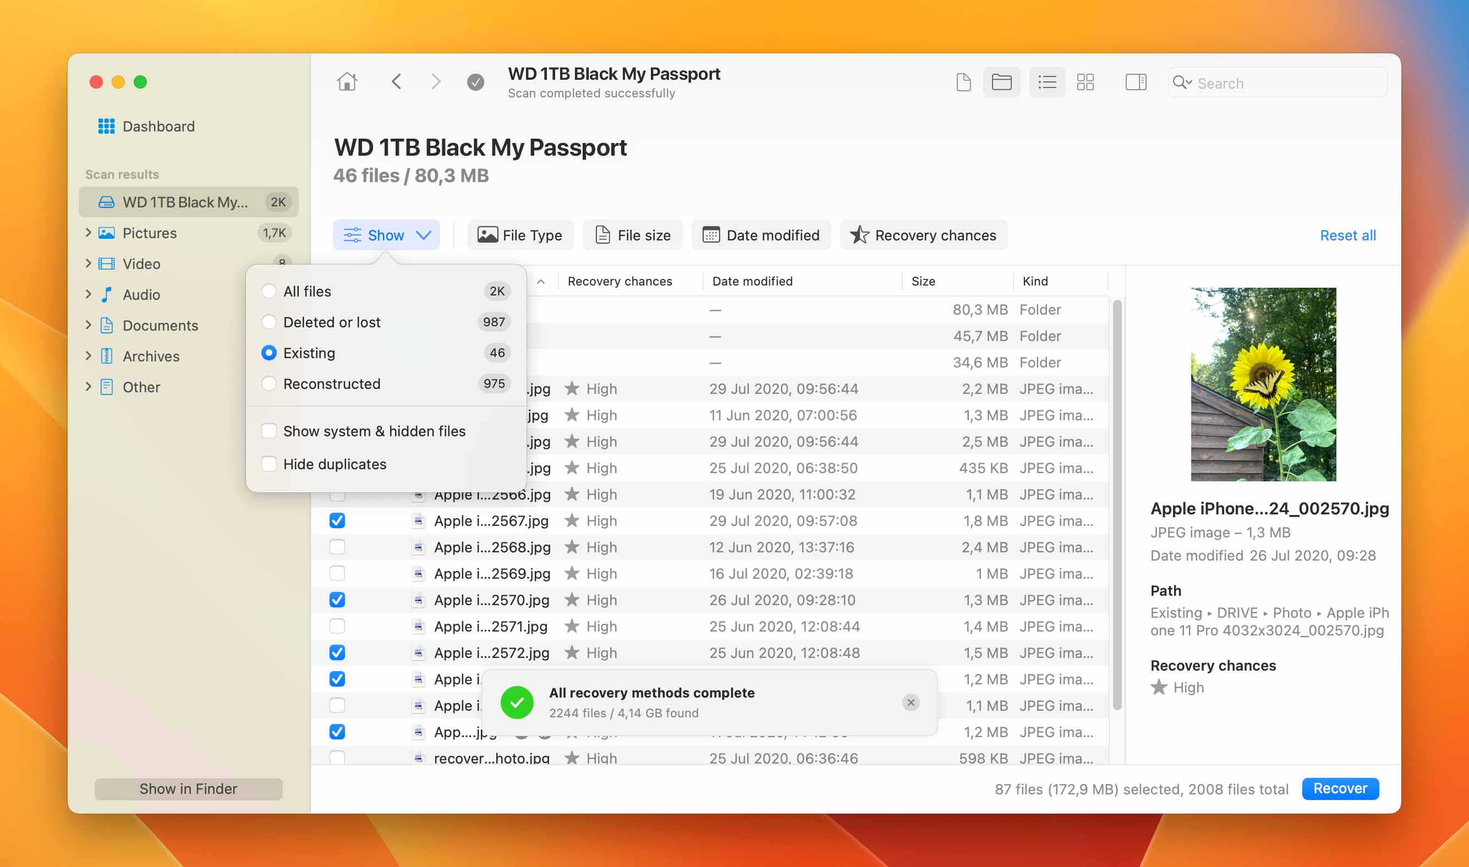Screen dimensions: 1469x867
Task: Select Deleted or lost radio option
Action: pyautogui.click(x=269, y=322)
